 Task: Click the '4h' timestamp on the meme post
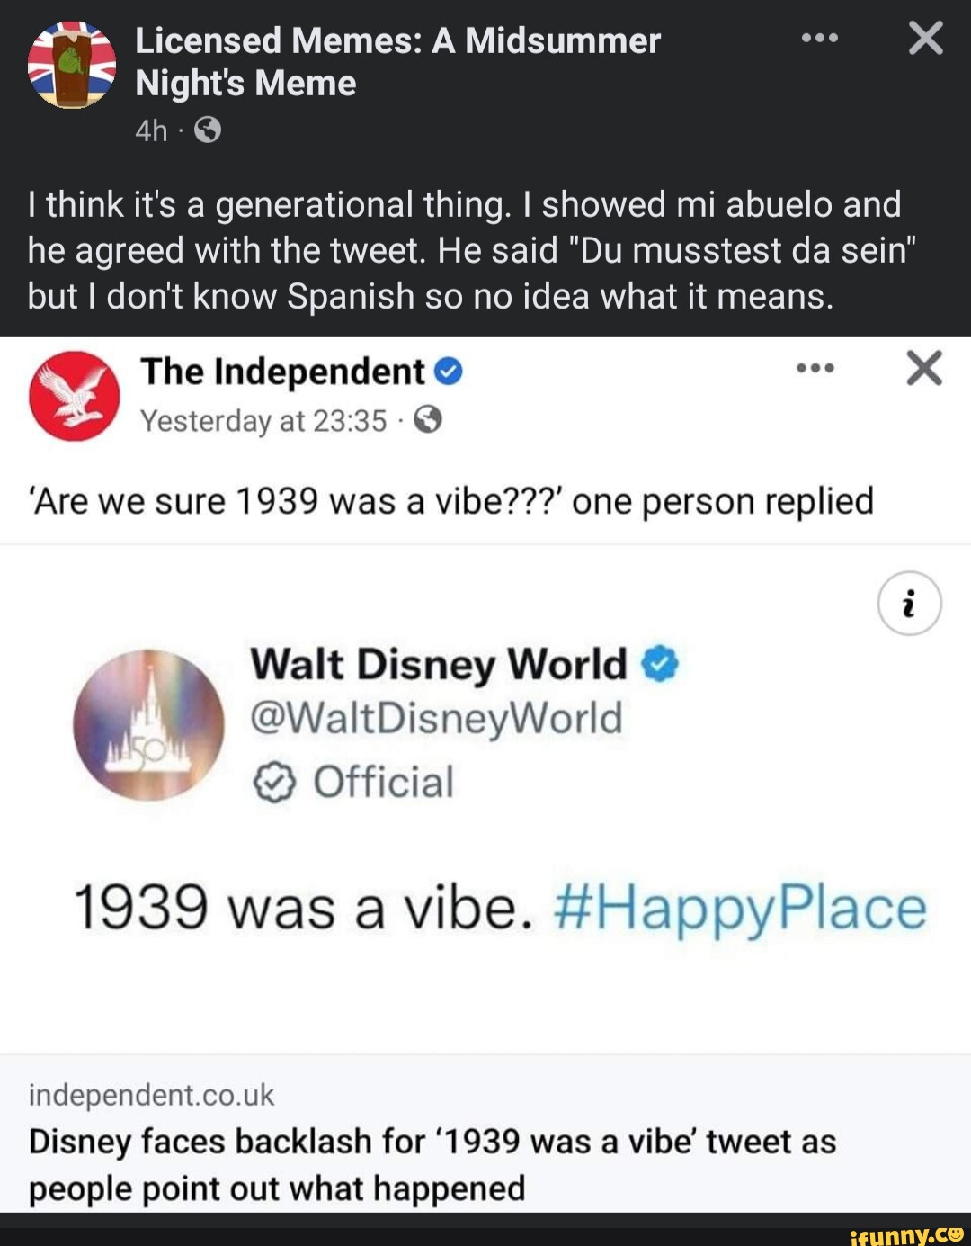pos(151,130)
